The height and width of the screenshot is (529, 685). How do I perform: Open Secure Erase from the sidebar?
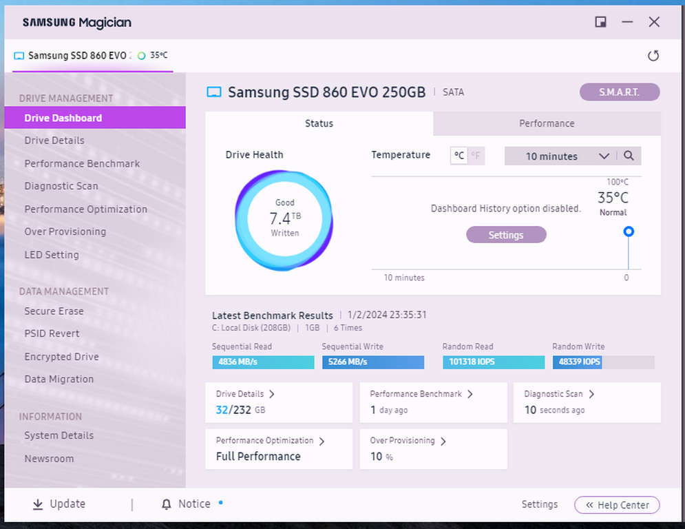click(54, 311)
